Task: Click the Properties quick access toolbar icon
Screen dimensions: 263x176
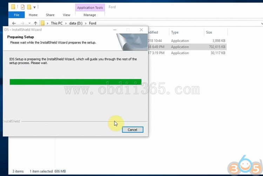Action: point(23,7)
